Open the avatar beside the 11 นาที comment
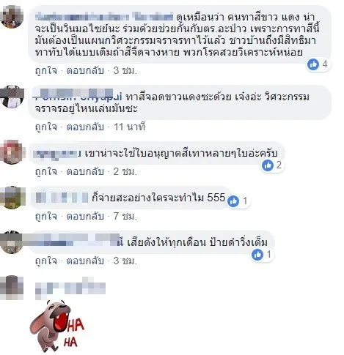This screenshot has width=344, height=355. pyautogui.click(x=12, y=97)
